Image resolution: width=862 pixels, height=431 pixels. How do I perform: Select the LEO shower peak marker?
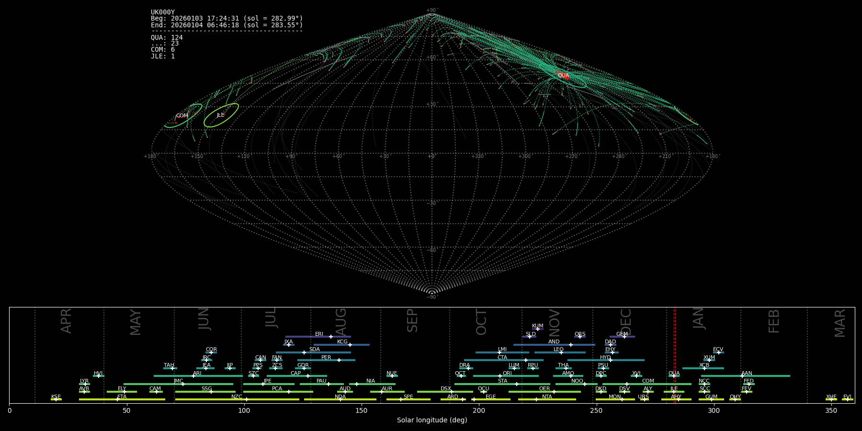(561, 352)
